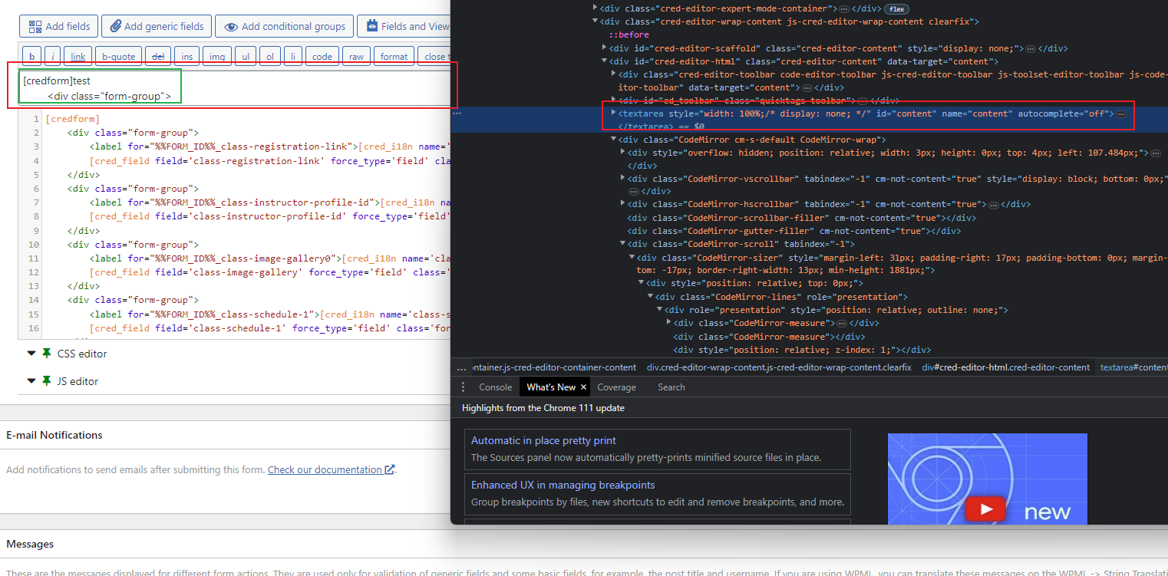Click the Add generic fields button

[157, 26]
